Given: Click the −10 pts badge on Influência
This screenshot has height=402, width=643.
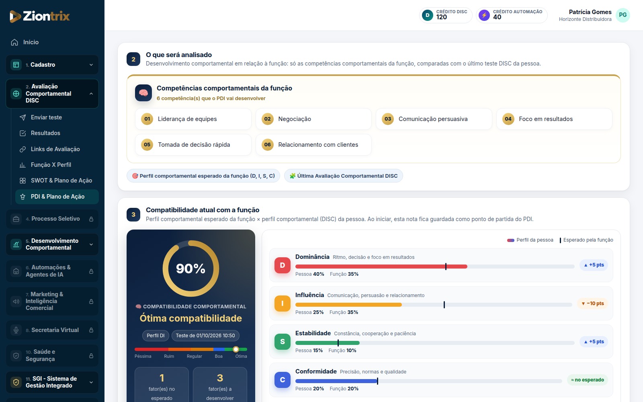Looking at the screenshot, I should pyautogui.click(x=593, y=304).
